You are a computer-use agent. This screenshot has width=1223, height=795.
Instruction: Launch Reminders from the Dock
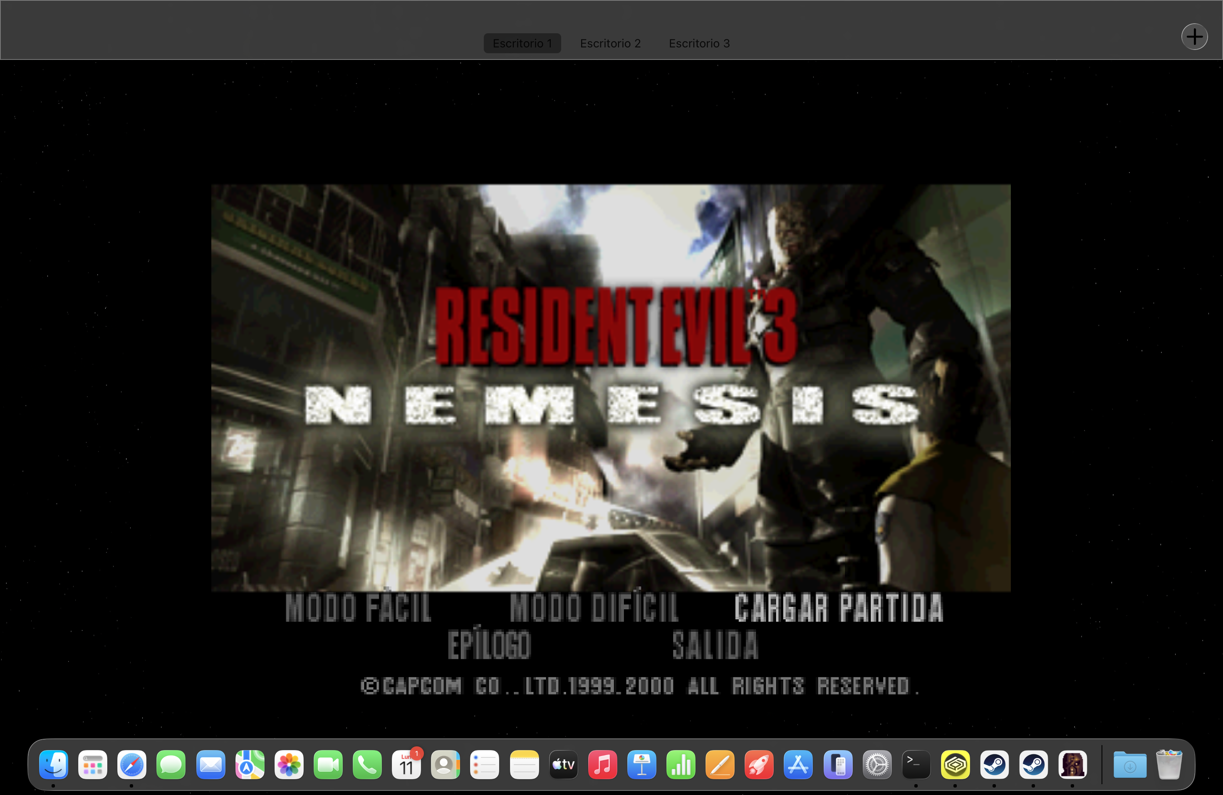point(485,765)
